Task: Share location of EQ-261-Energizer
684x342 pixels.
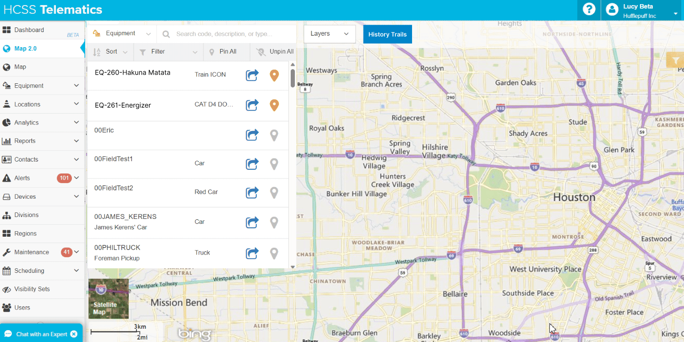Action: click(252, 105)
